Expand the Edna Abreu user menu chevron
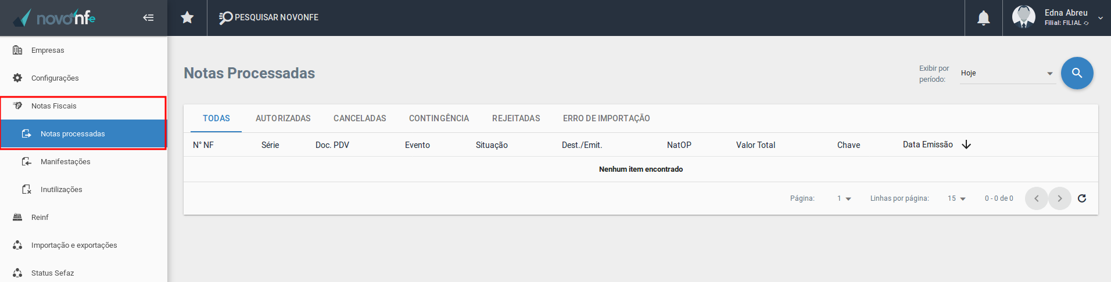This screenshot has width=1111, height=282. click(x=1101, y=18)
